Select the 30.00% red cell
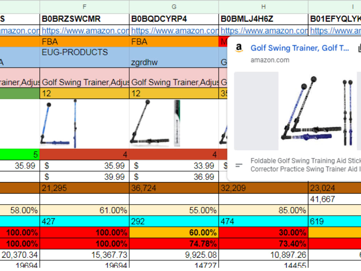The image size is (361, 271). 264,232
